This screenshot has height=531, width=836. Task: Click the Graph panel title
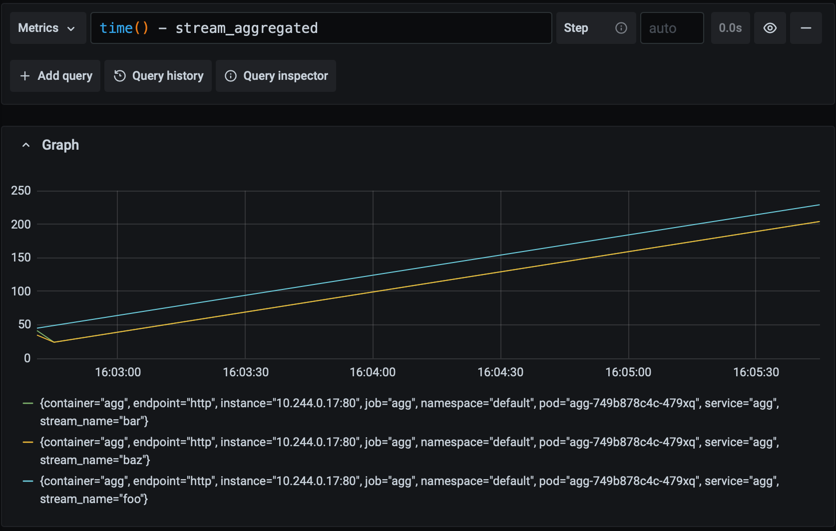pyautogui.click(x=60, y=145)
